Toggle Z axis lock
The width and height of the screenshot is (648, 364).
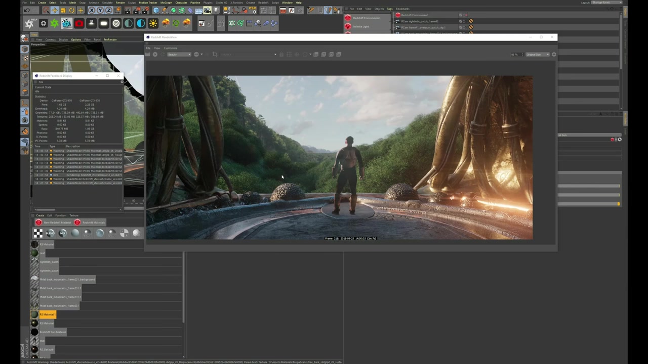[x=108, y=10]
